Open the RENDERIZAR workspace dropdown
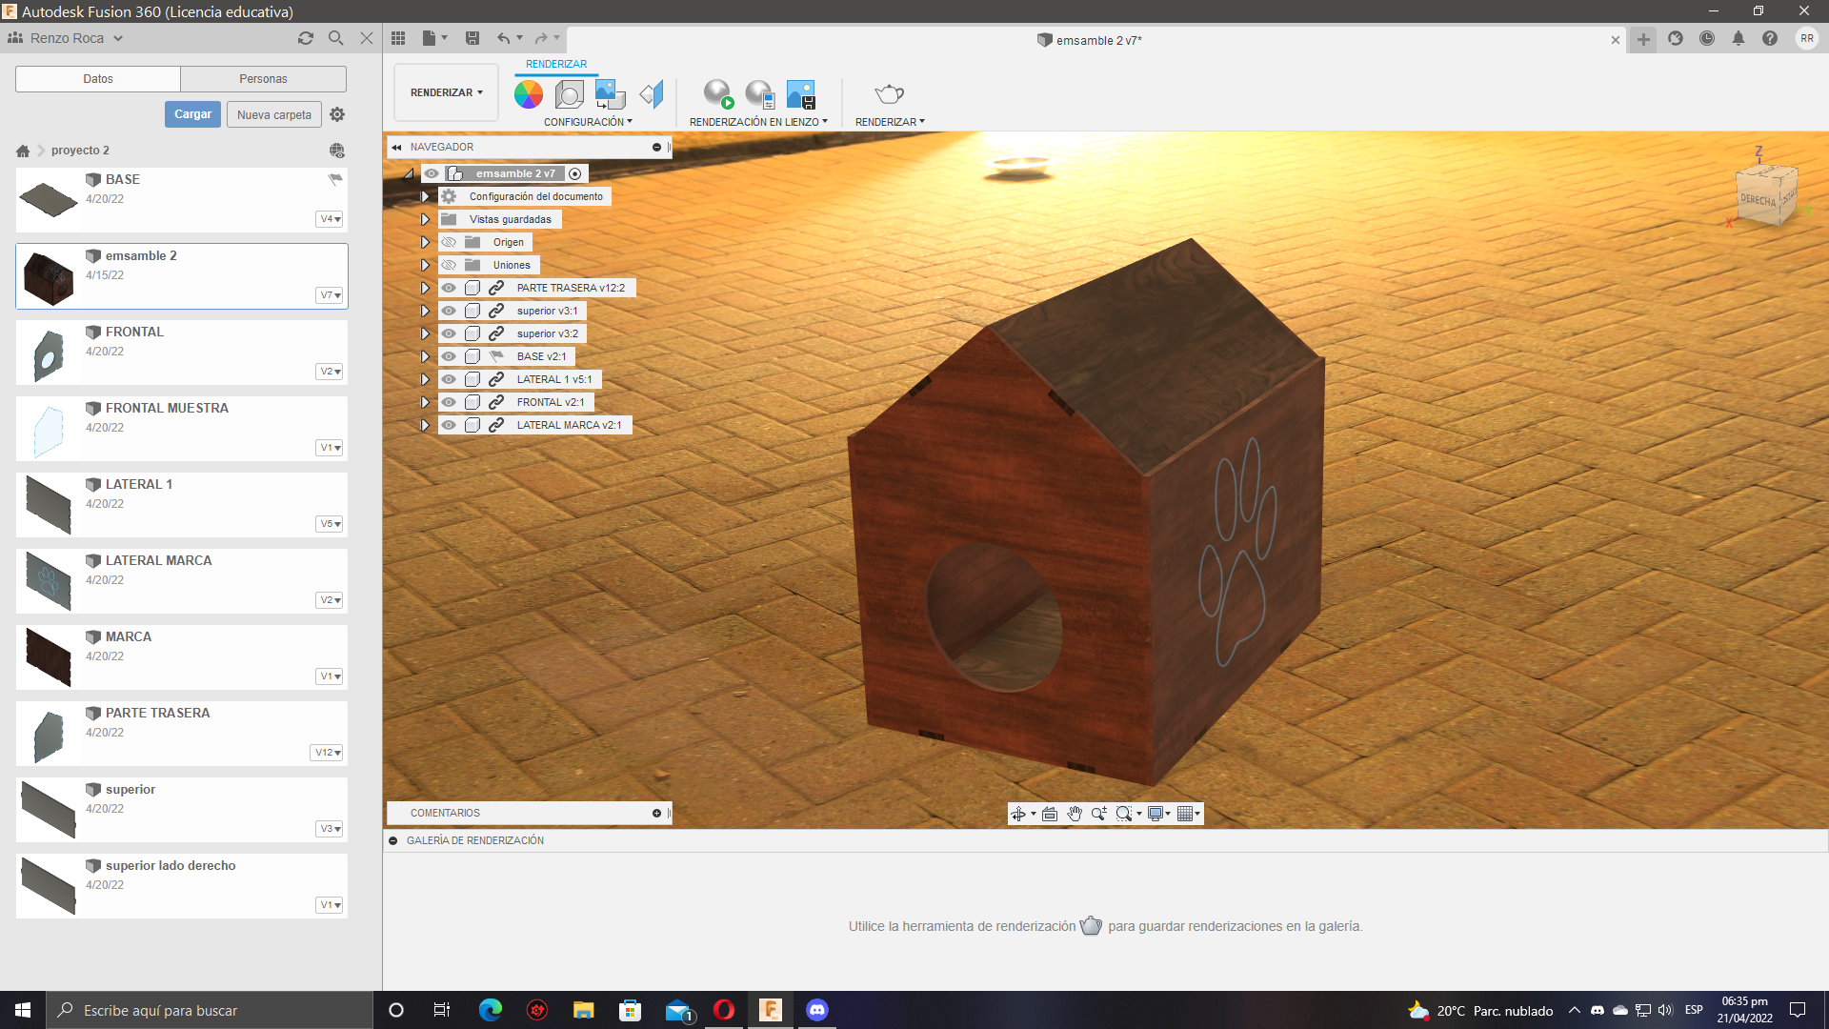 tap(446, 92)
